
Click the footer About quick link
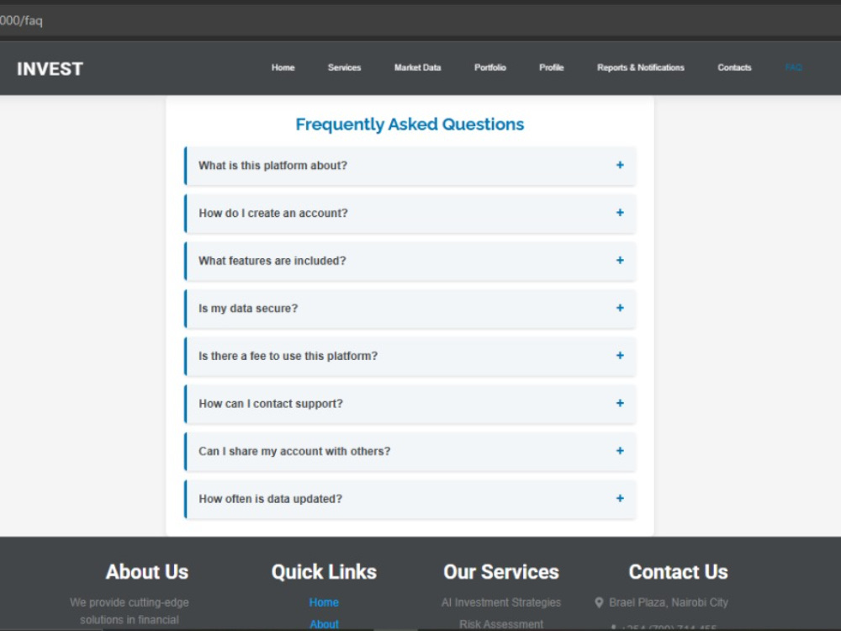[x=324, y=624]
